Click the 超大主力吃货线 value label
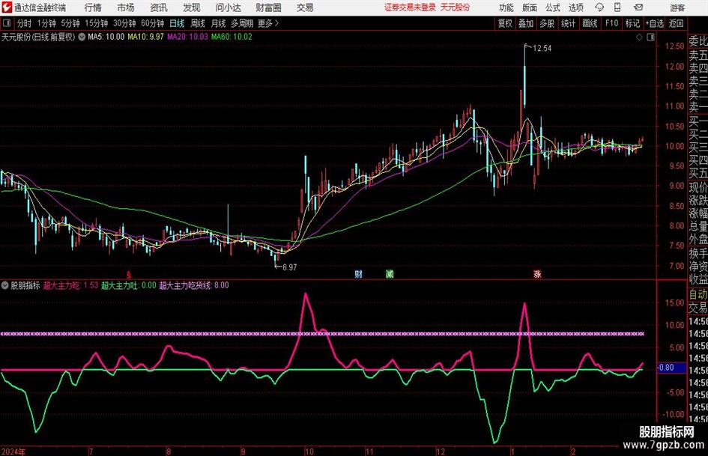 click(194, 285)
